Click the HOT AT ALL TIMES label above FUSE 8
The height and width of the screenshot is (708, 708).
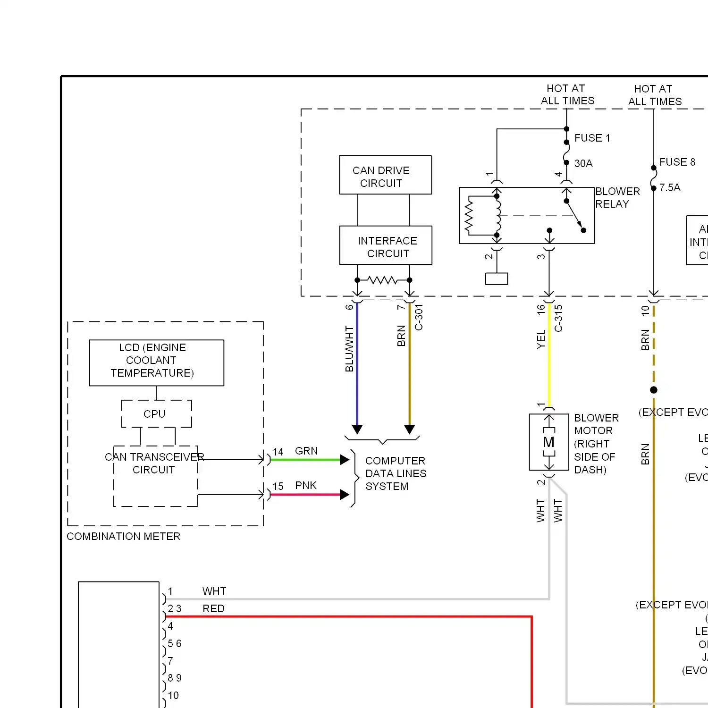pyautogui.click(x=655, y=95)
